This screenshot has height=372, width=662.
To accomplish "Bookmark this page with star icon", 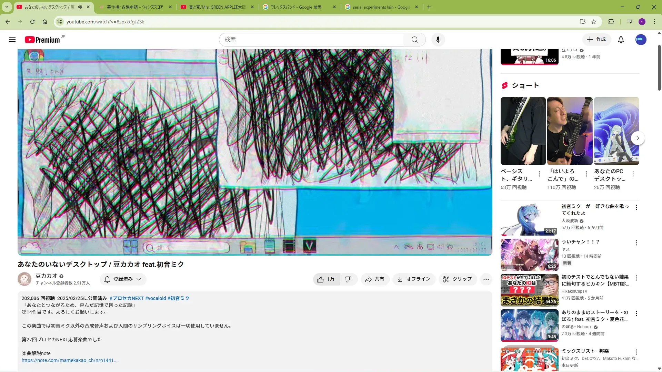I will (x=594, y=22).
